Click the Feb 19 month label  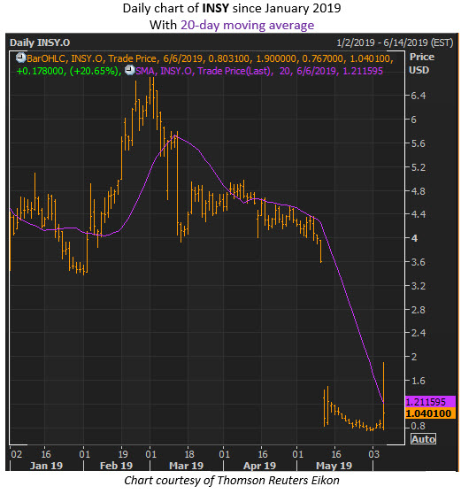click(x=116, y=466)
